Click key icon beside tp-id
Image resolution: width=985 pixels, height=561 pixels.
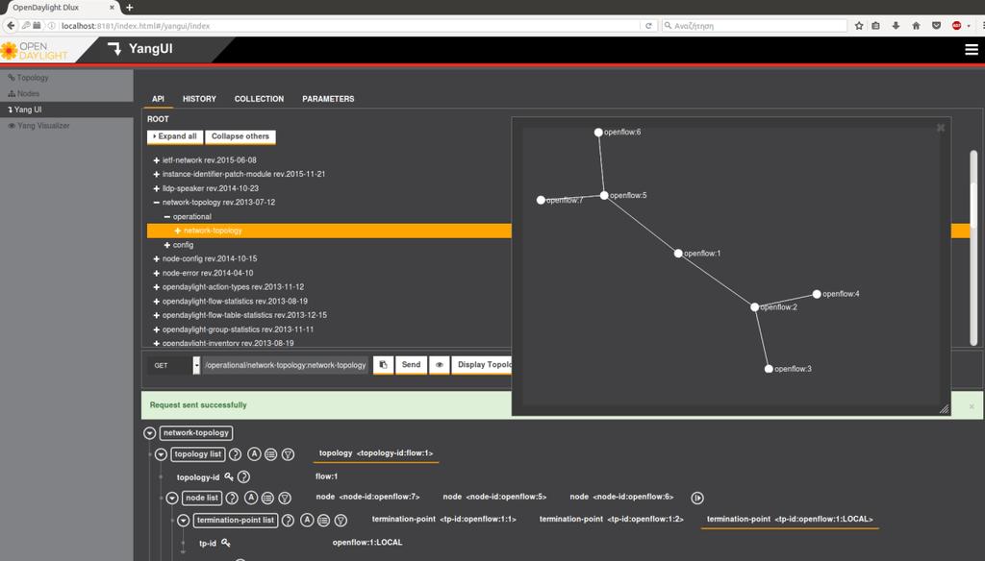pos(225,543)
